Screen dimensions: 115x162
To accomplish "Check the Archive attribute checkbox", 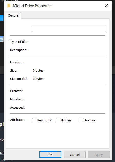I will (82, 120).
